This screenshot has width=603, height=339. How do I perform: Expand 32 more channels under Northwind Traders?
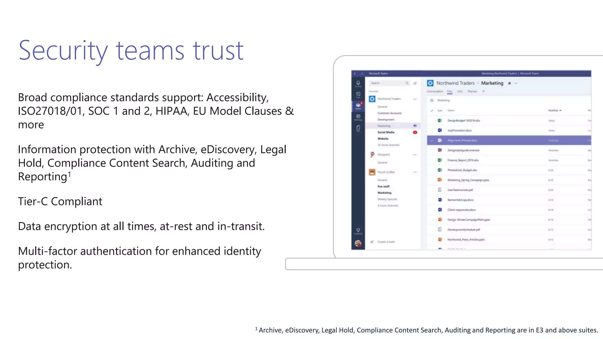pyautogui.click(x=389, y=145)
